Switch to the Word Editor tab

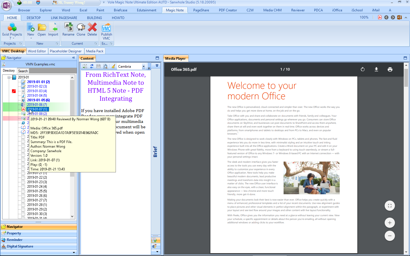coord(37,51)
